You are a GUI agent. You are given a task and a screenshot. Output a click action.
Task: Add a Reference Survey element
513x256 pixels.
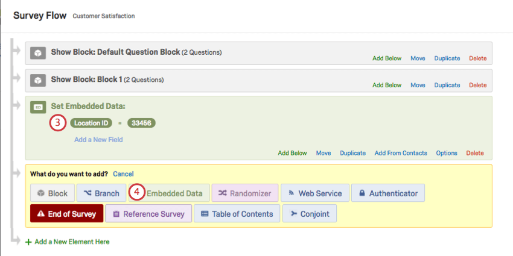[148, 213]
